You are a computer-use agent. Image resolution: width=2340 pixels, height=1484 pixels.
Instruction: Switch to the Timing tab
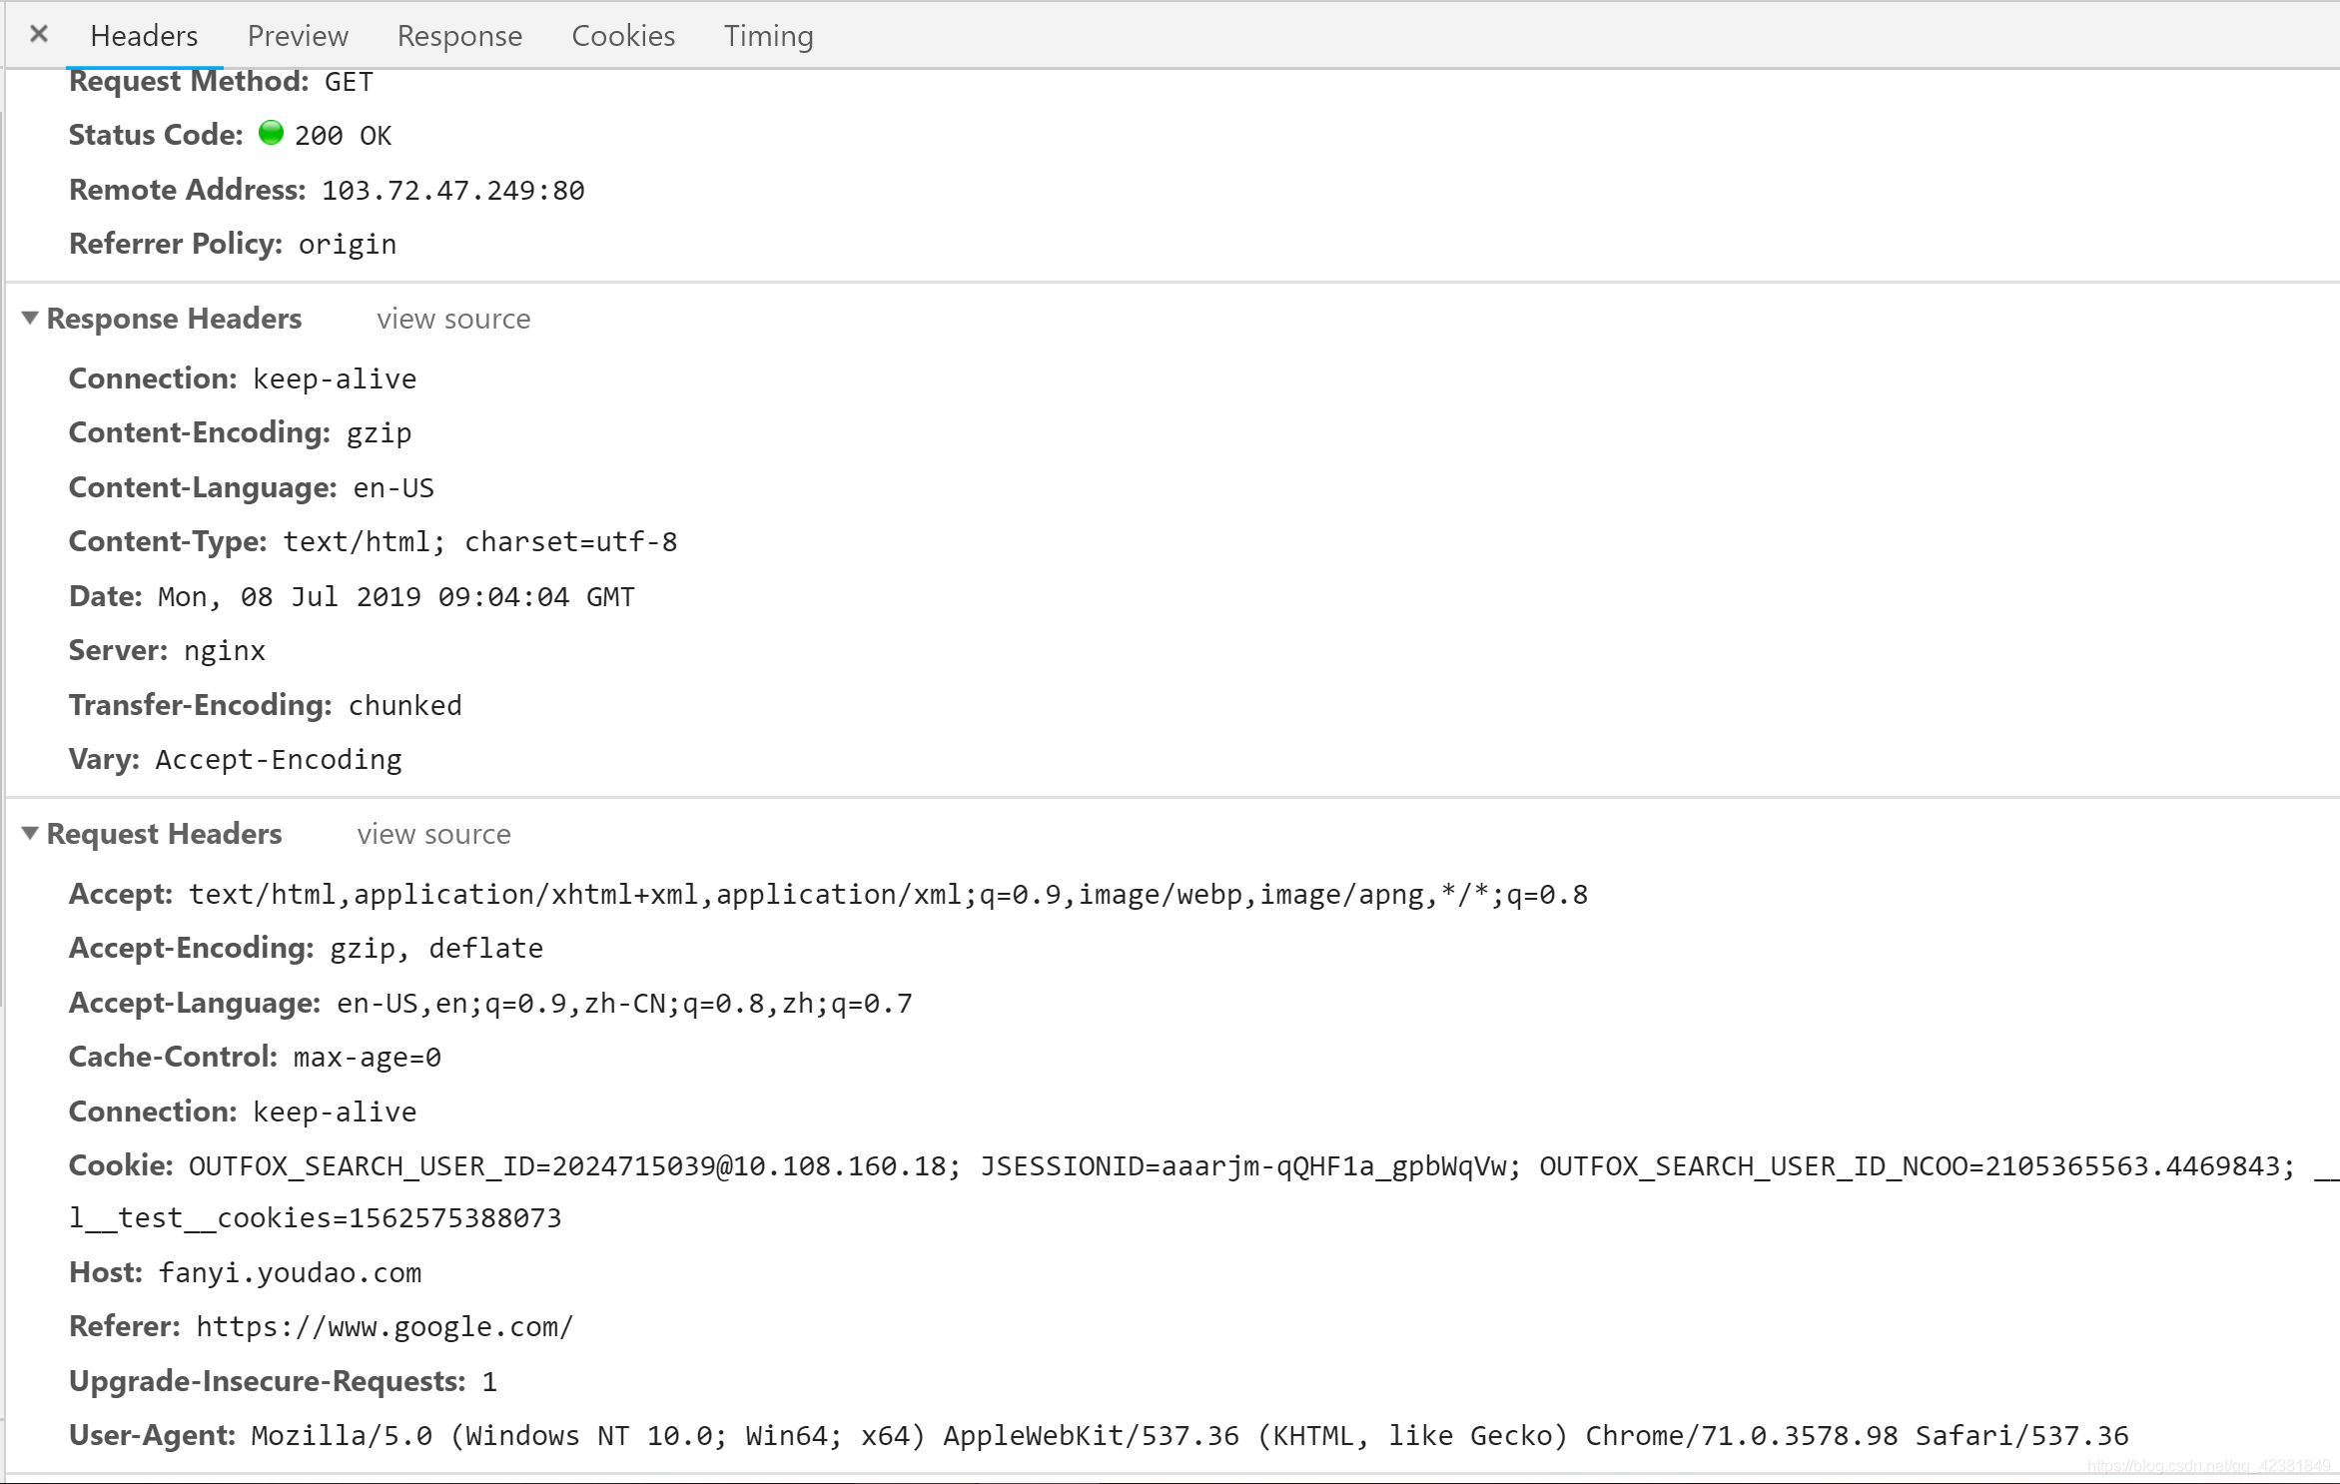[768, 36]
